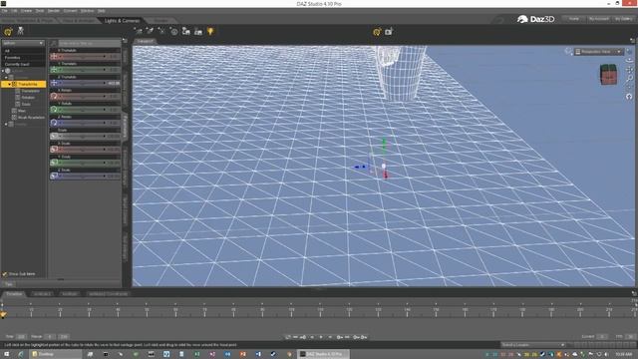The width and height of the screenshot is (638, 359).
Task: Select the Viewport tab above the 3D view
Action: pyautogui.click(x=145, y=41)
